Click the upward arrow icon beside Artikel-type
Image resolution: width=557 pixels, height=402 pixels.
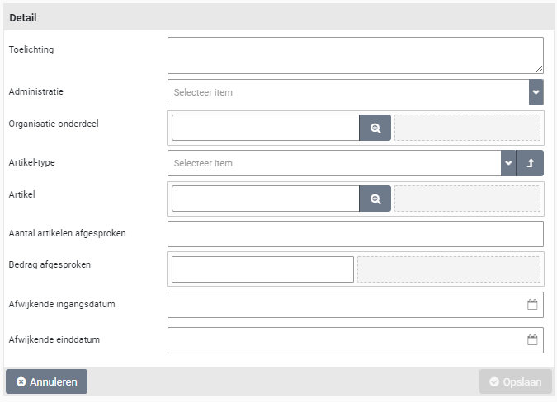530,163
